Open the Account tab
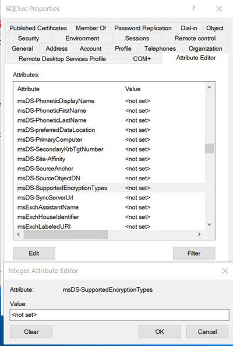The width and height of the screenshot is (233, 346). [90, 48]
